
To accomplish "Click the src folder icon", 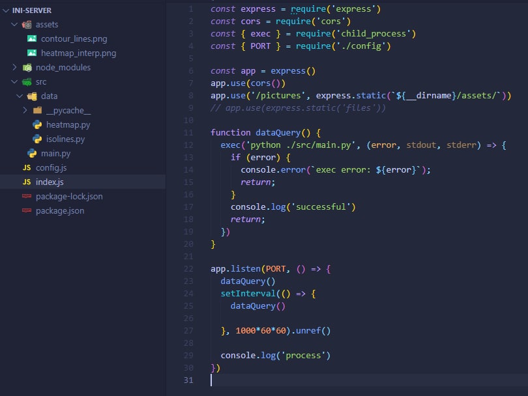I will tap(27, 82).
